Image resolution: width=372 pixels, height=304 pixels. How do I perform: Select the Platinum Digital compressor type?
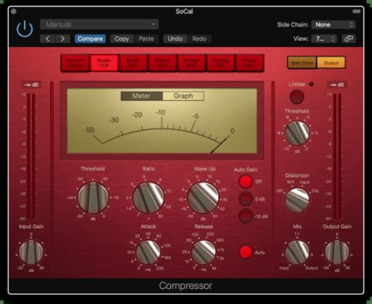(x=75, y=63)
